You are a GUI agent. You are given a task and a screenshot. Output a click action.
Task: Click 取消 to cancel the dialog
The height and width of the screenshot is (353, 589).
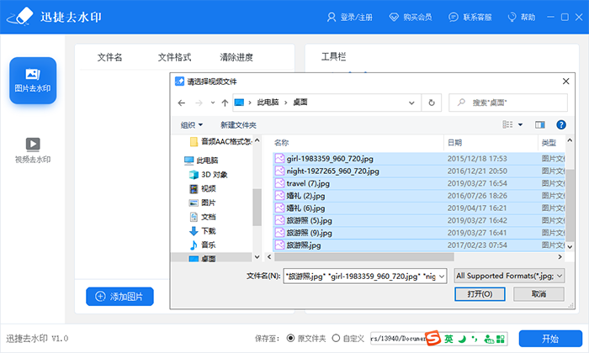[539, 294]
